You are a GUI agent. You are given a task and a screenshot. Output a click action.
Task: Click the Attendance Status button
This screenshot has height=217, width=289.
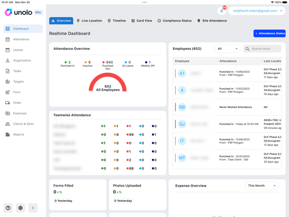270,34
